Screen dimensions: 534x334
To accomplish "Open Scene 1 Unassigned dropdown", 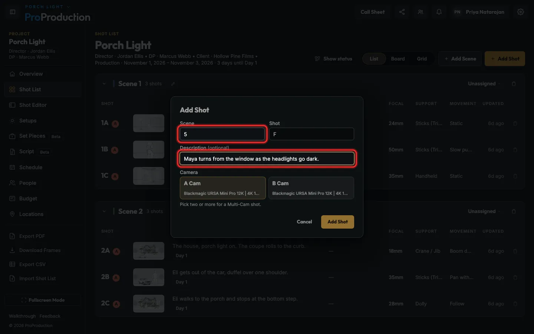I will pyautogui.click(x=484, y=84).
